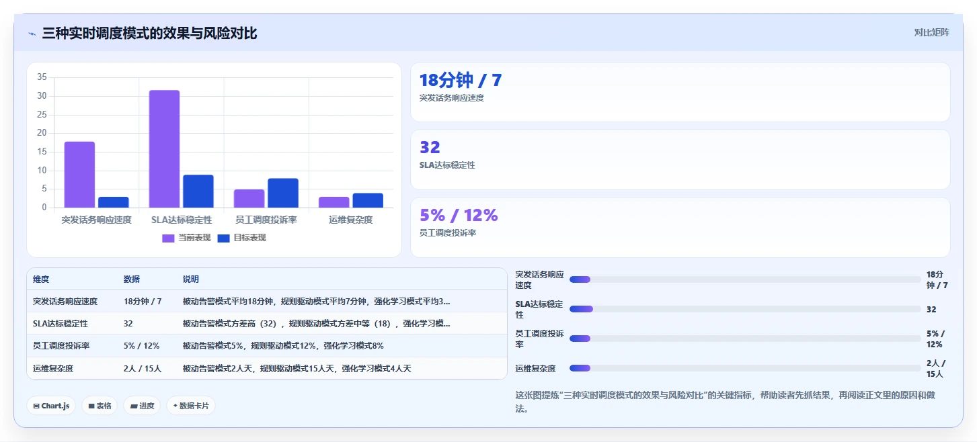
Task: Click the chart x-axis label SLA达标稳定性
Action: coord(182,220)
